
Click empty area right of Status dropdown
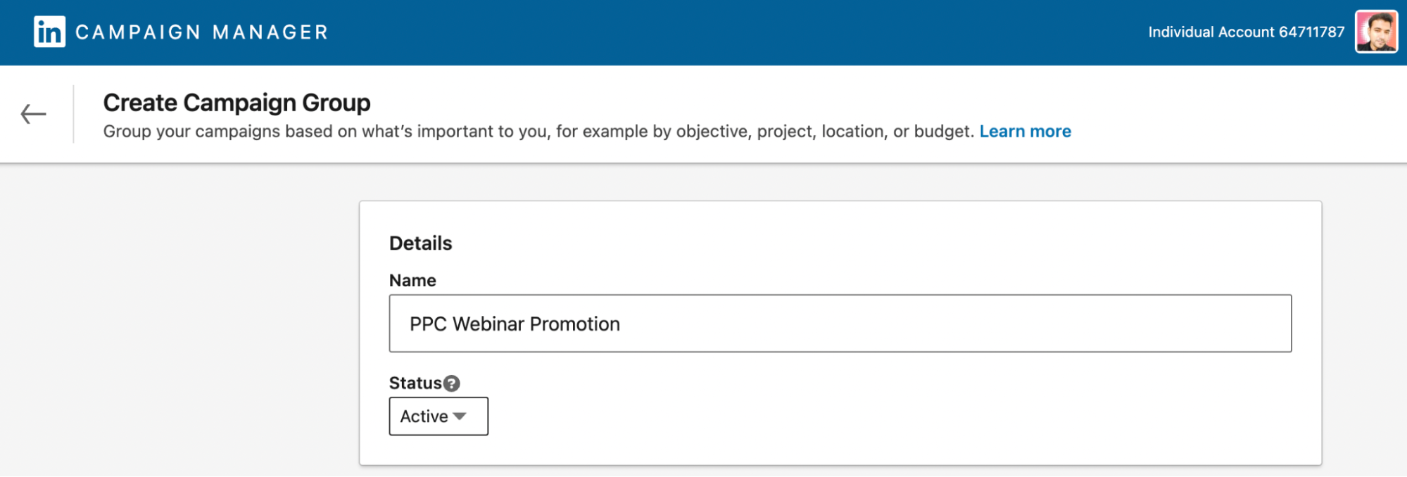[845, 416]
